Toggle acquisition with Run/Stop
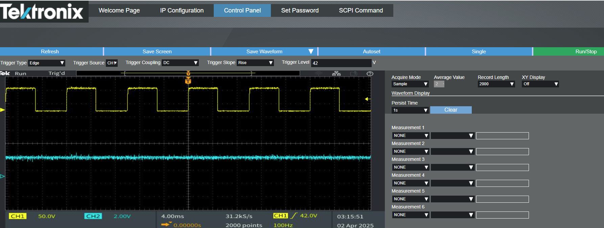The width and height of the screenshot is (604, 228). click(x=586, y=52)
